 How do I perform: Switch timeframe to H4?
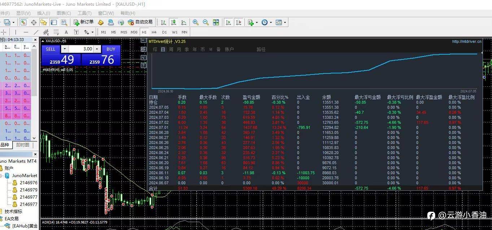154,32
